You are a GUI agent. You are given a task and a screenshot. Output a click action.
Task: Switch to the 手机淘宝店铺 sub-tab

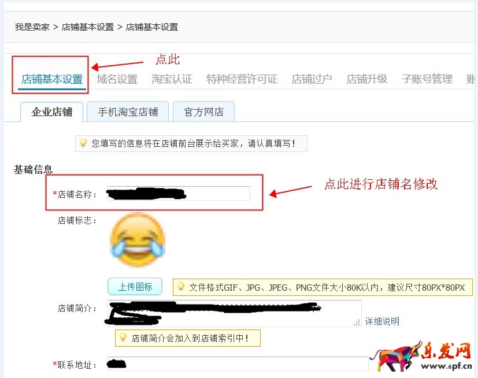(128, 112)
